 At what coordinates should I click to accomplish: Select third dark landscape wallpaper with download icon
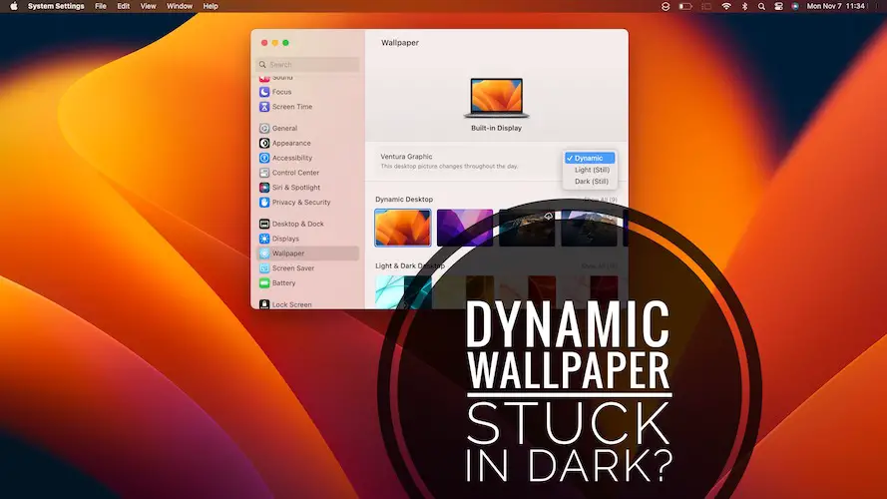pos(527,228)
